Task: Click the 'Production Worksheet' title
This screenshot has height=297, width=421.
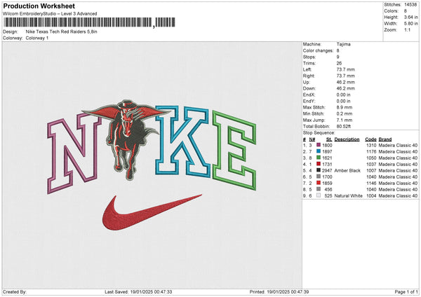Action: click(x=39, y=6)
